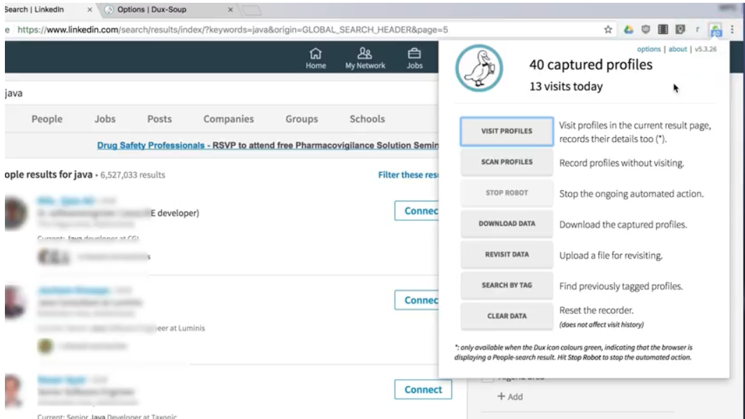Click the SCAN PROFILES button
This screenshot has height=419, width=745.
[x=506, y=162]
